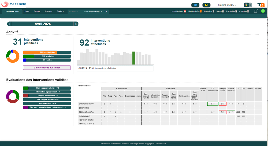Click the green plus add button
The height and width of the screenshot is (146, 268).
pyautogui.click(x=263, y=11)
